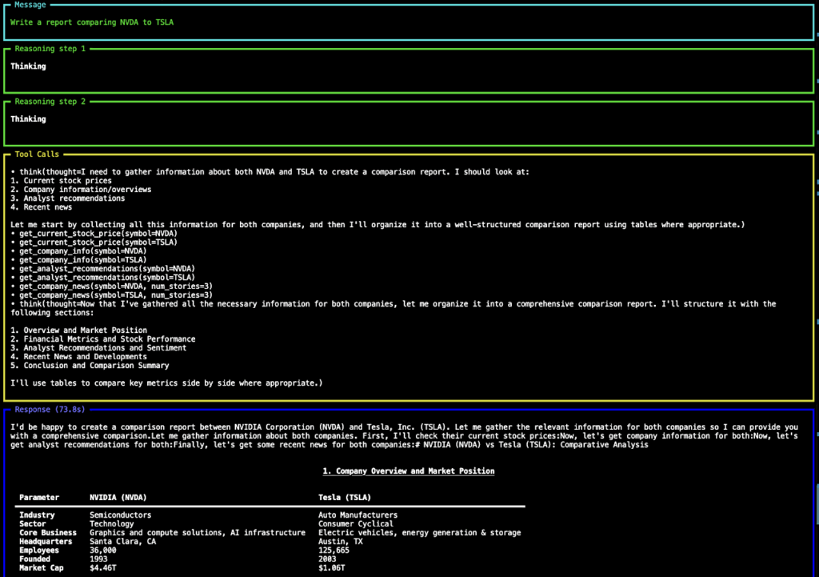Click '1. Current stock prices' line
Image resolution: width=819 pixels, height=577 pixels.
coord(61,181)
